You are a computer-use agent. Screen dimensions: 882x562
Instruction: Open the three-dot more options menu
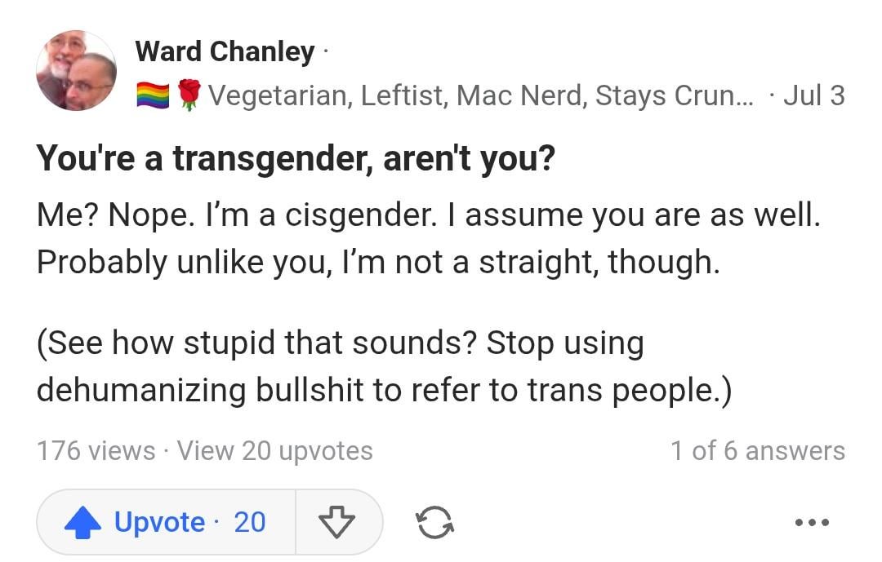point(812,522)
